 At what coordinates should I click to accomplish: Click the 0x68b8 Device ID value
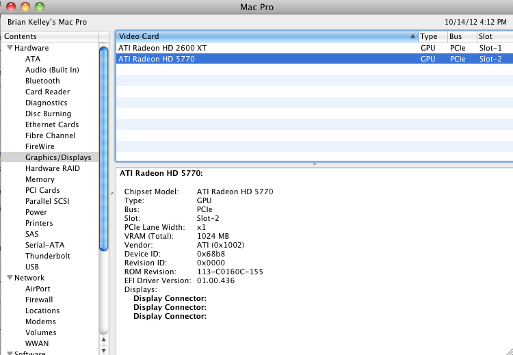click(x=211, y=254)
